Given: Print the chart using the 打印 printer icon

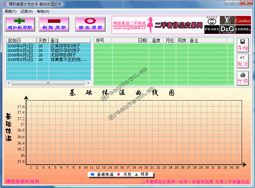Looking at the screenshot, I should pos(243,78).
